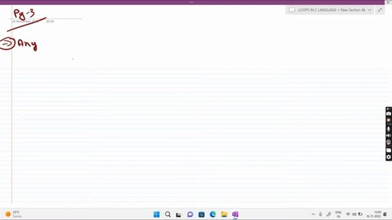Open Task View on the taskbar
392x220 pixels.
click(x=178, y=215)
